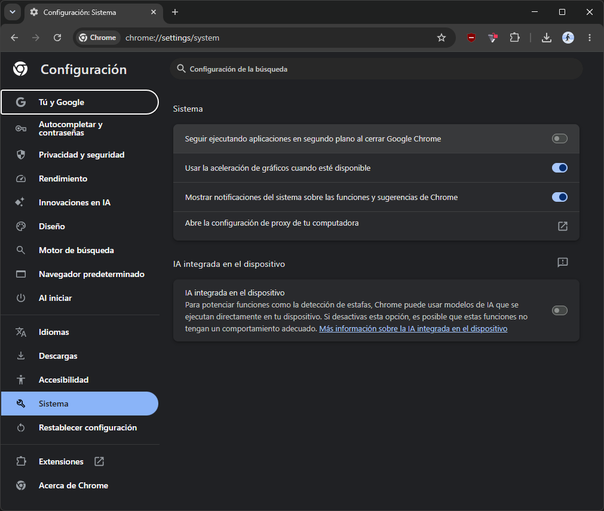Enable background apps when Chrome is closed
The width and height of the screenshot is (604, 511).
tap(559, 138)
